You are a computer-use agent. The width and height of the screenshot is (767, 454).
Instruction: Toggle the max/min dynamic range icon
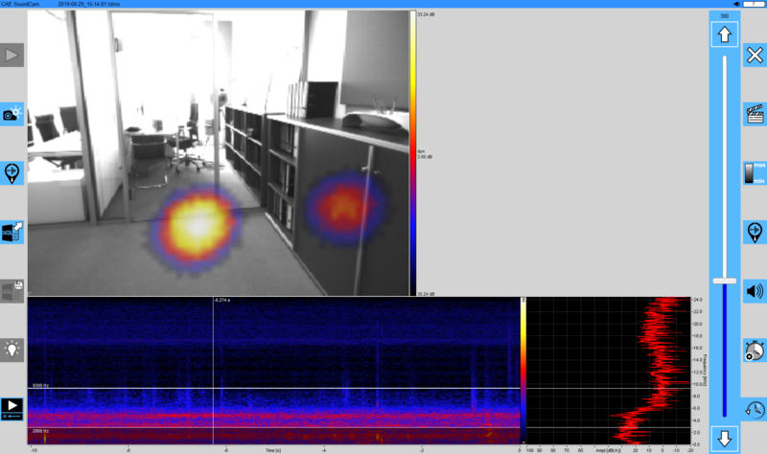pyautogui.click(x=755, y=173)
